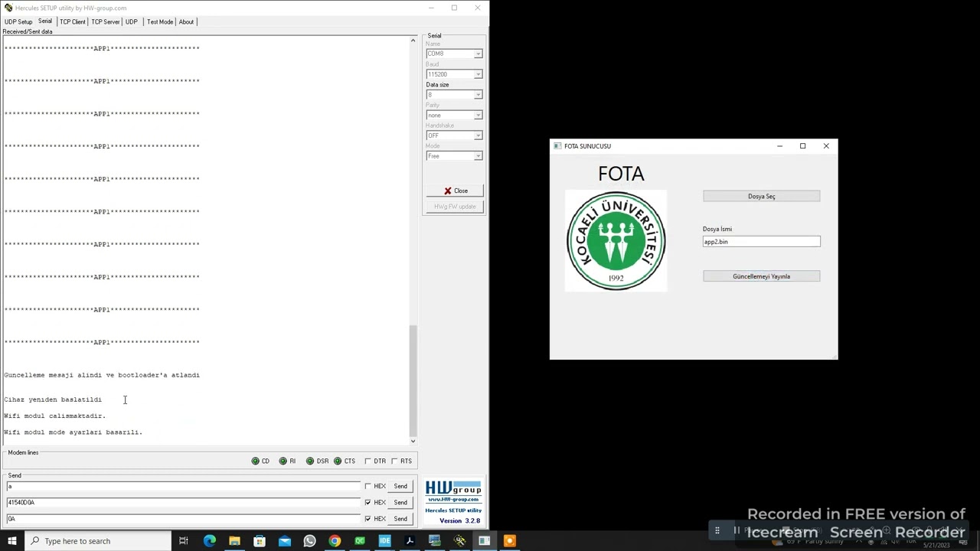This screenshot has height=551, width=980.
Task: Open File Explorer from the taskbar
Action: pyautogui.click(x=234, y=541)
